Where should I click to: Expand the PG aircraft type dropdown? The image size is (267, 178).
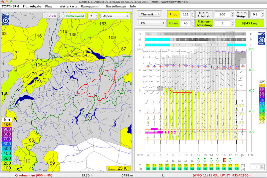[152, 23]
